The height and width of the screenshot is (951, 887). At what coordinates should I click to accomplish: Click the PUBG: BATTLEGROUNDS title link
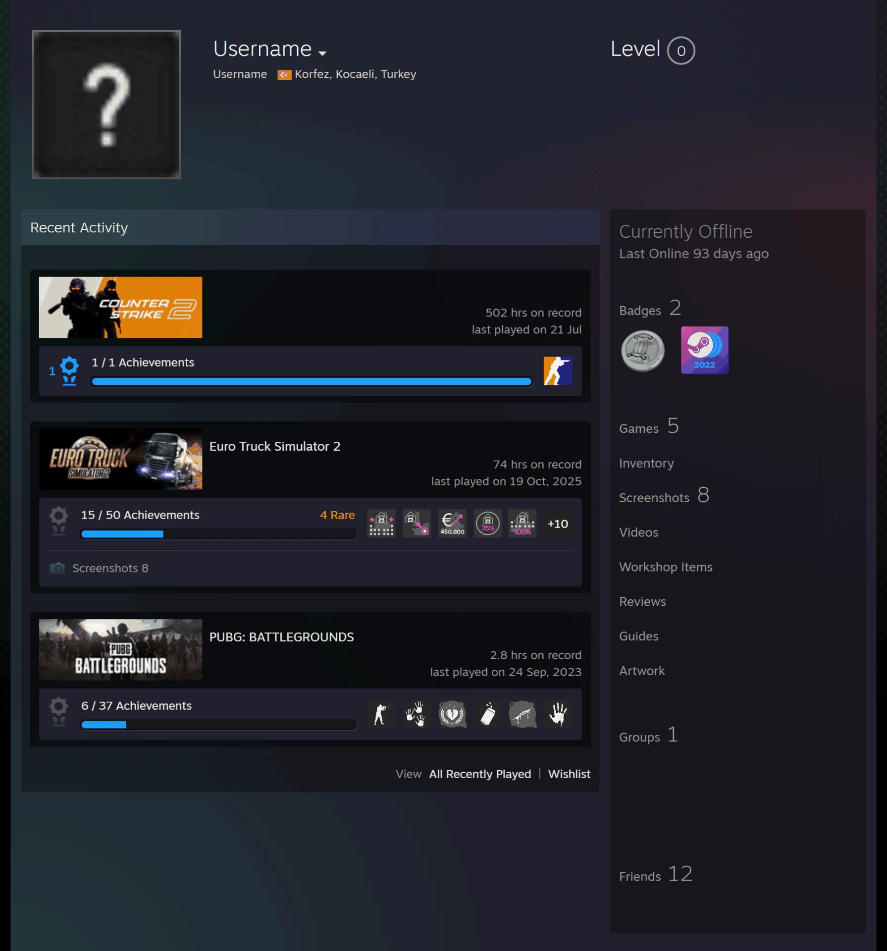(281, 637)
